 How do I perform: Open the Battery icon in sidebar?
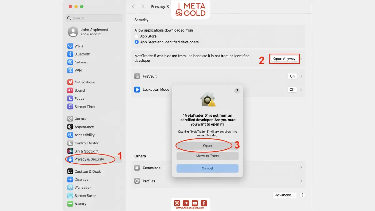[70, 204]
